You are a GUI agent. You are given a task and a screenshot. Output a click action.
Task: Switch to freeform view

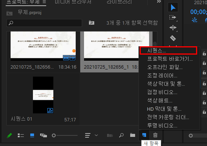click(44, 135)
